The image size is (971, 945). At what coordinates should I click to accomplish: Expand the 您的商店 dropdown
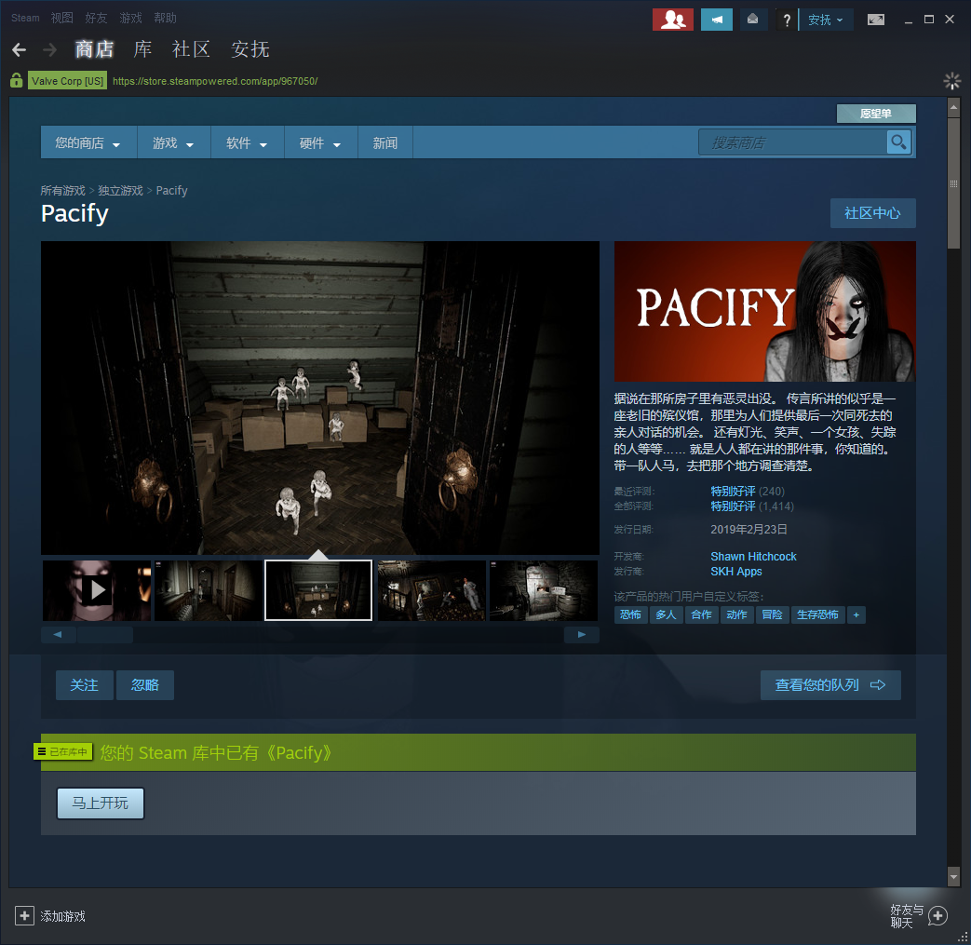tap(88, 143)
